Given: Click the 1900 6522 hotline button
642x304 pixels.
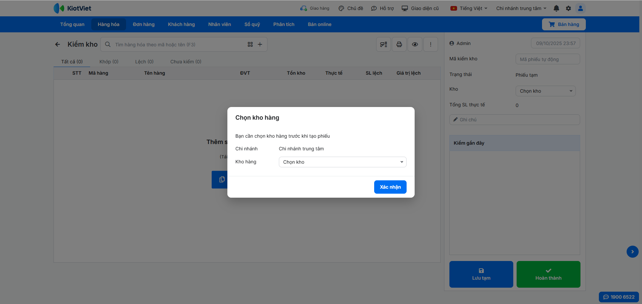Looking at the screenshot, I should pyautogui.click(x=619, y=297).
